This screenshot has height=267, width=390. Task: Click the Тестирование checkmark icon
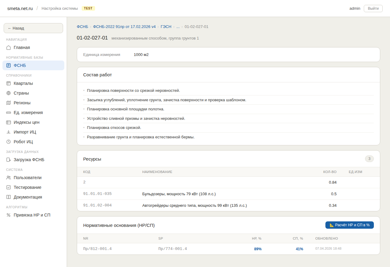coord(9,187)
